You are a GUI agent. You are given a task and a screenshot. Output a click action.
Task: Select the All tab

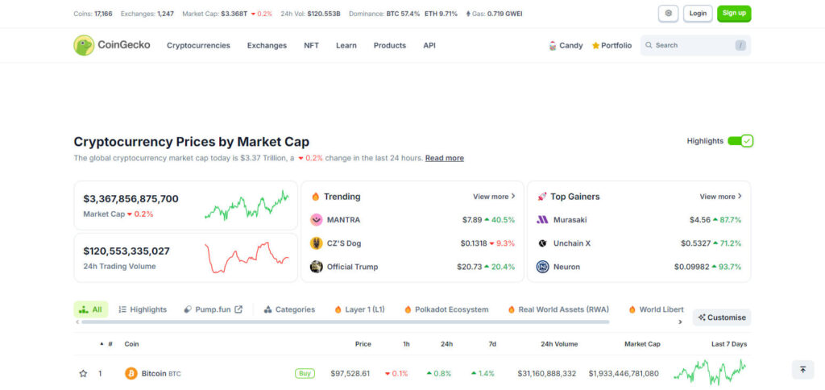(x=91, y=309)
